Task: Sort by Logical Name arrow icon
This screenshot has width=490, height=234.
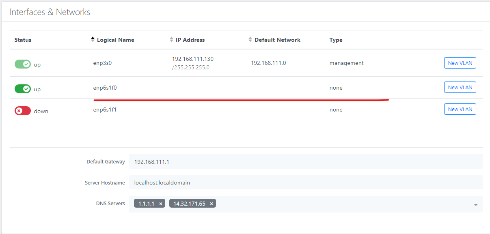Action: [93, 40]
